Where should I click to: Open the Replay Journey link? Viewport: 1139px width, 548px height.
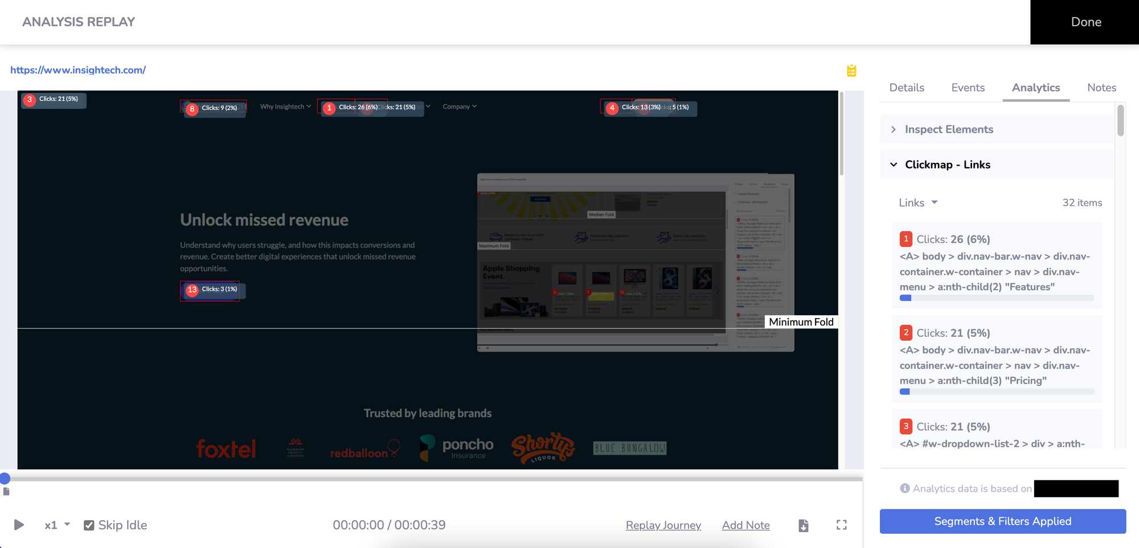(x=663, y=525)
